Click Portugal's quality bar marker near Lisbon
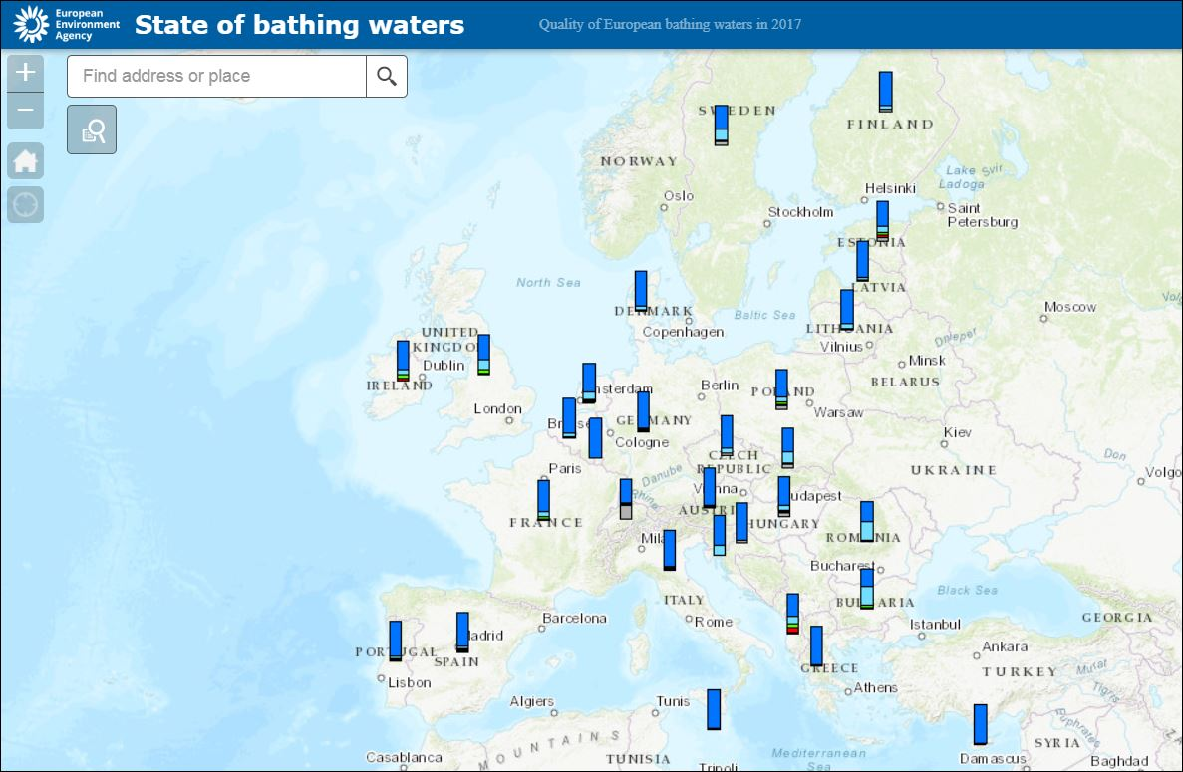 pos(396,639)
